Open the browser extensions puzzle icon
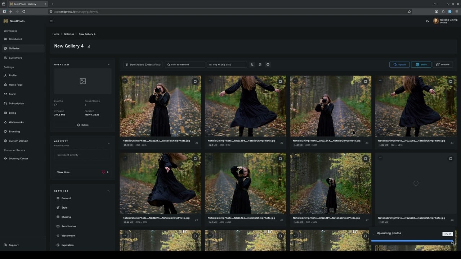461x259 pixels. [443, 12]
